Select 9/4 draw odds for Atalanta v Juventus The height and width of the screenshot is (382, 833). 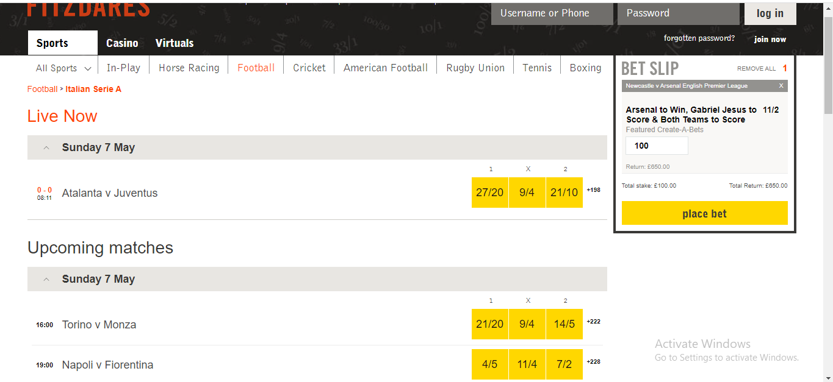(527, 193)
